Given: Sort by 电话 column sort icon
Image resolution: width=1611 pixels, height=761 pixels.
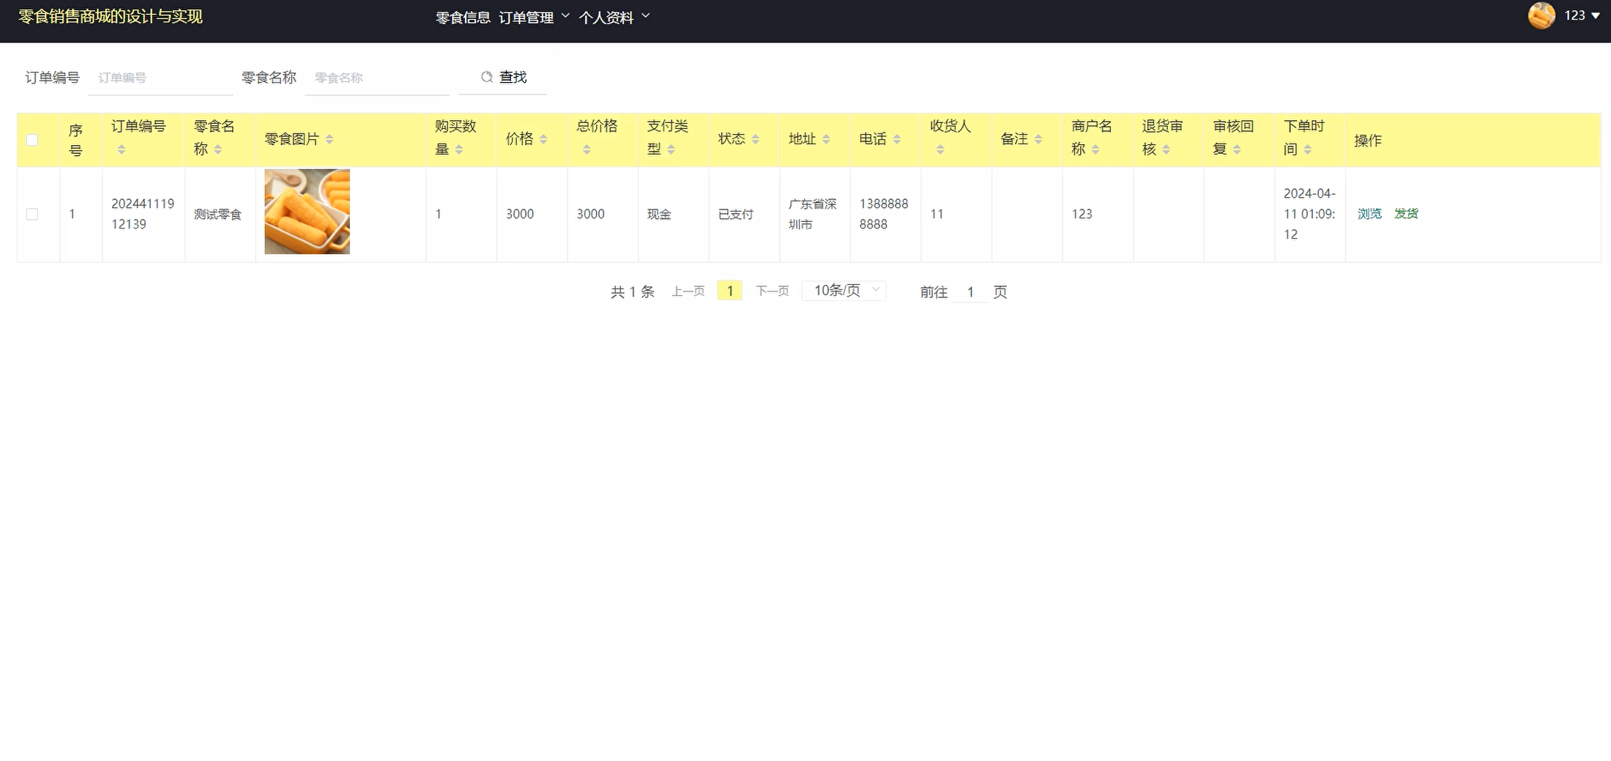Looking at the screenshot, I should tap(897, 139).
